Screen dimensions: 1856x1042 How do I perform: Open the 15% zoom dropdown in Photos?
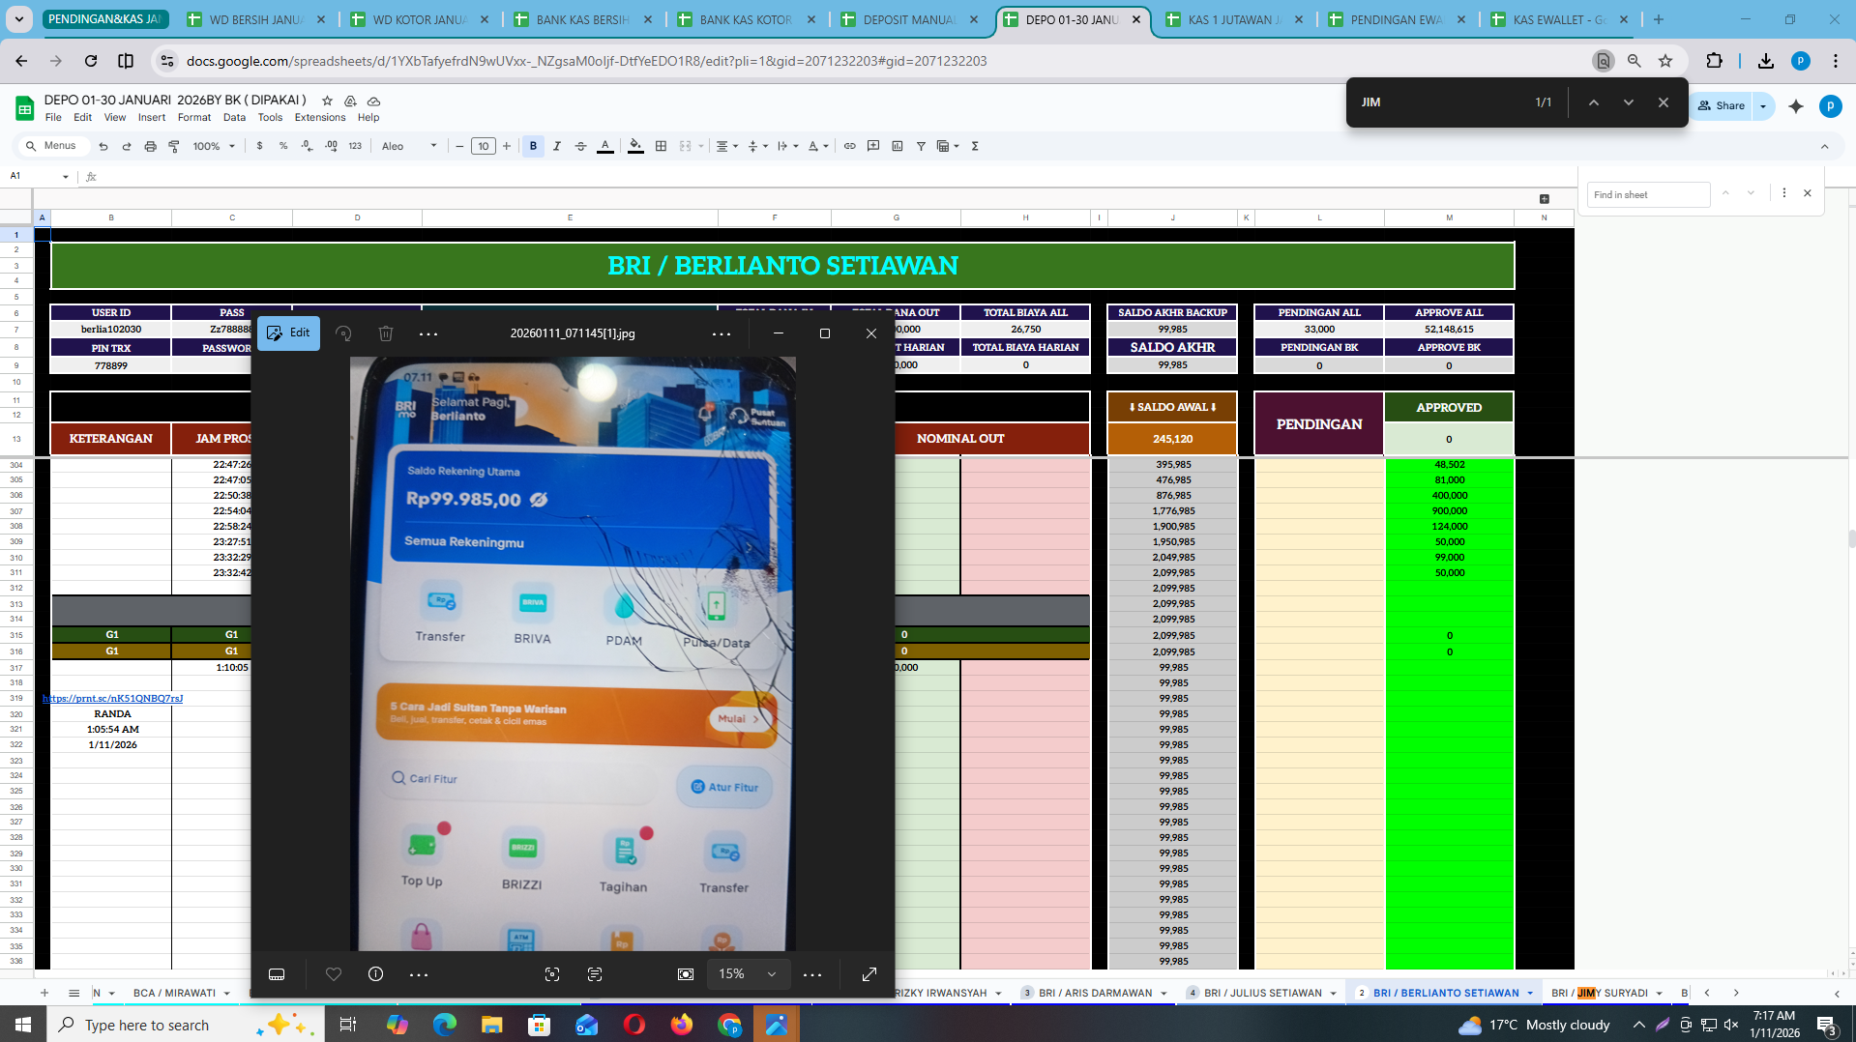(x=748, y=974)
